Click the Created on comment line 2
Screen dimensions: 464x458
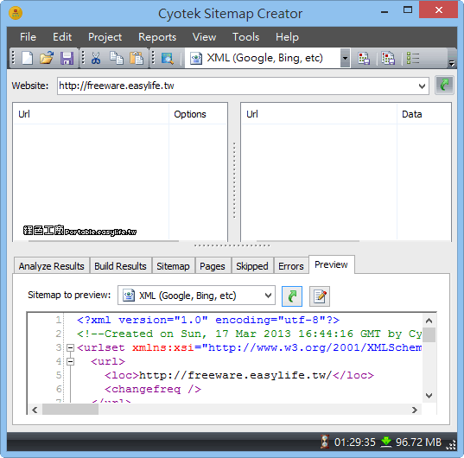(x=249, y=334)
